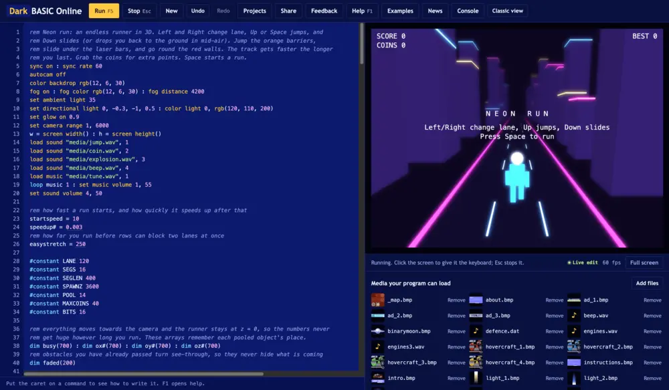Click the beep.wav music note icon
The width and height of the screenshot is (669, 390).
coord(574,316)
